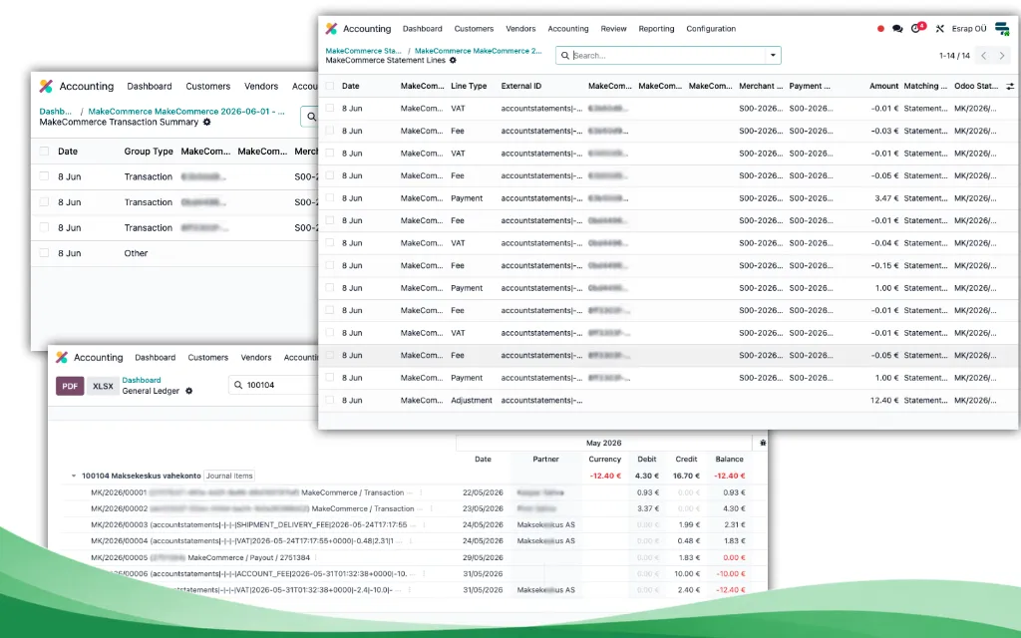Open search options dropdown arrow in Statement Lines
Screen dimensions: 1021x638
[773, 56]
